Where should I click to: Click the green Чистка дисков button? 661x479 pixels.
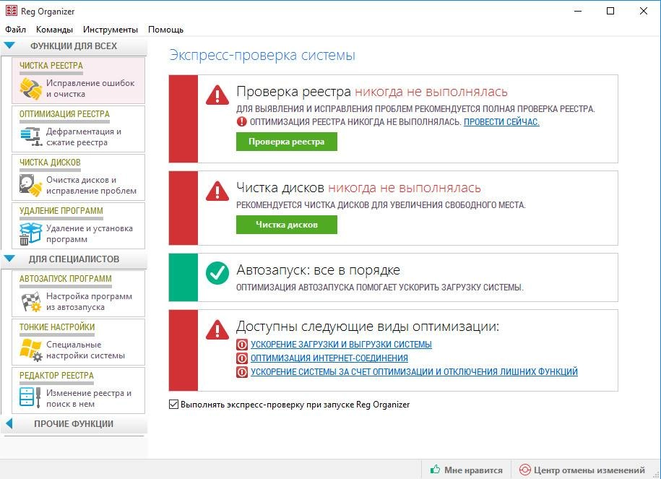coord(287,225)
